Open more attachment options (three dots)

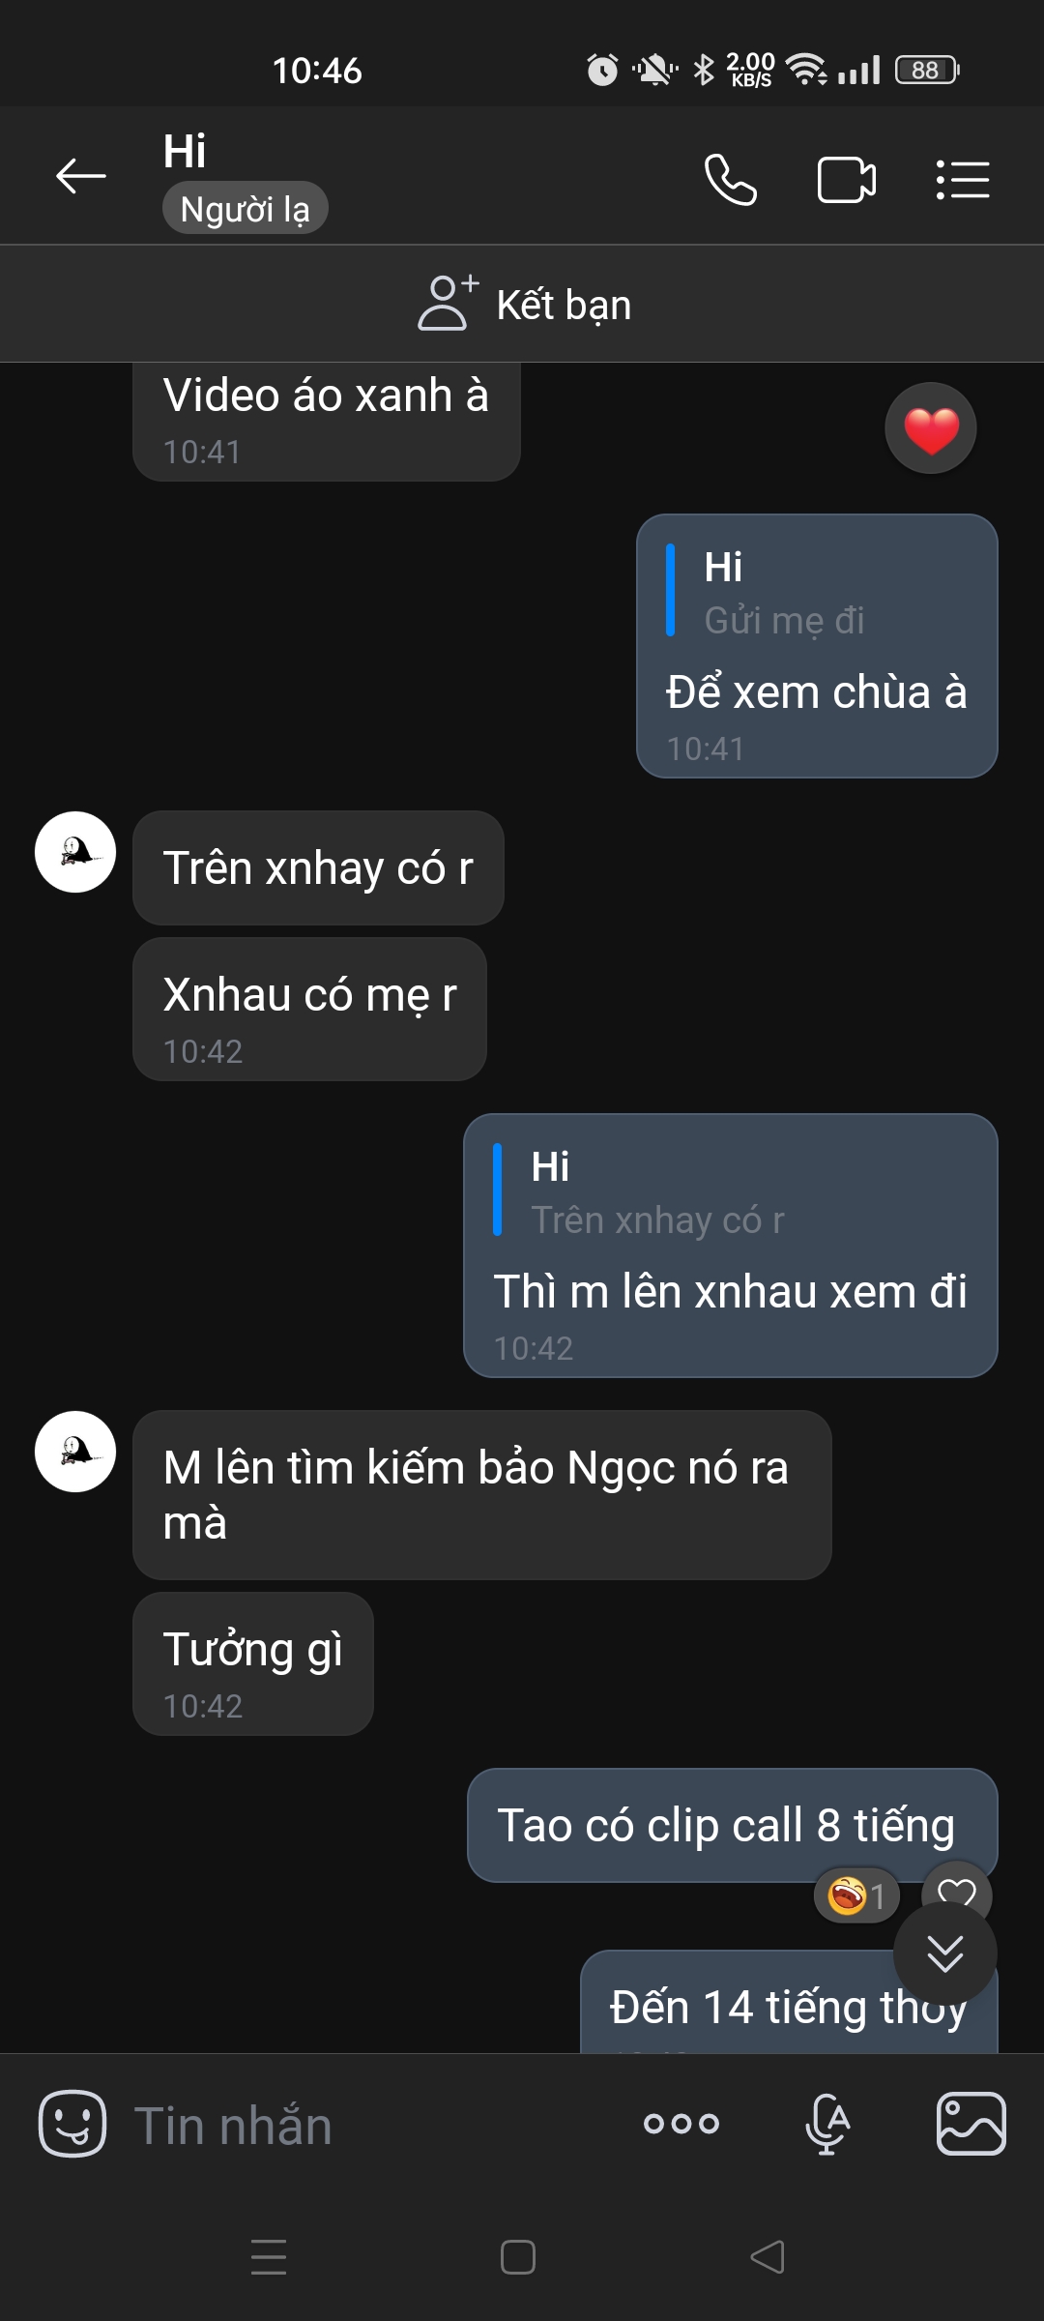(681, 2124)
